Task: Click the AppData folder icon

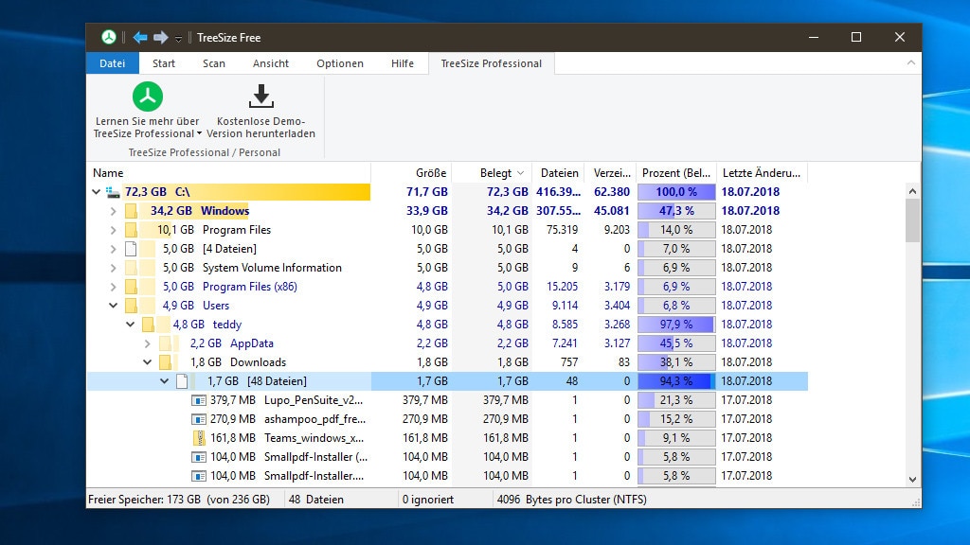Action: coord(165,343)
